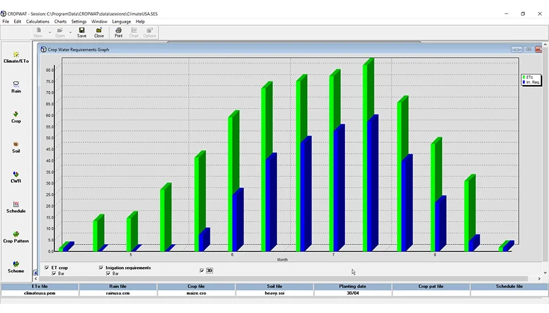Click the Close toolbar button

[99, 32]
